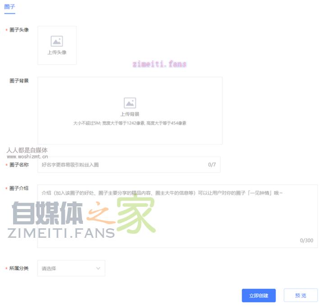Viewport: 320px width, 307px height.
Task: Click the 上传背景 upload text
Action: pyautogui.click(x=130, y=114)
